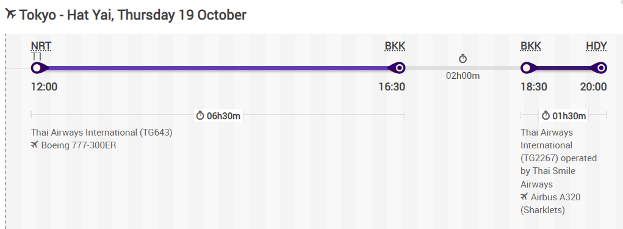Click the BKK arrival pin at 16:30

tap(398, 68)
